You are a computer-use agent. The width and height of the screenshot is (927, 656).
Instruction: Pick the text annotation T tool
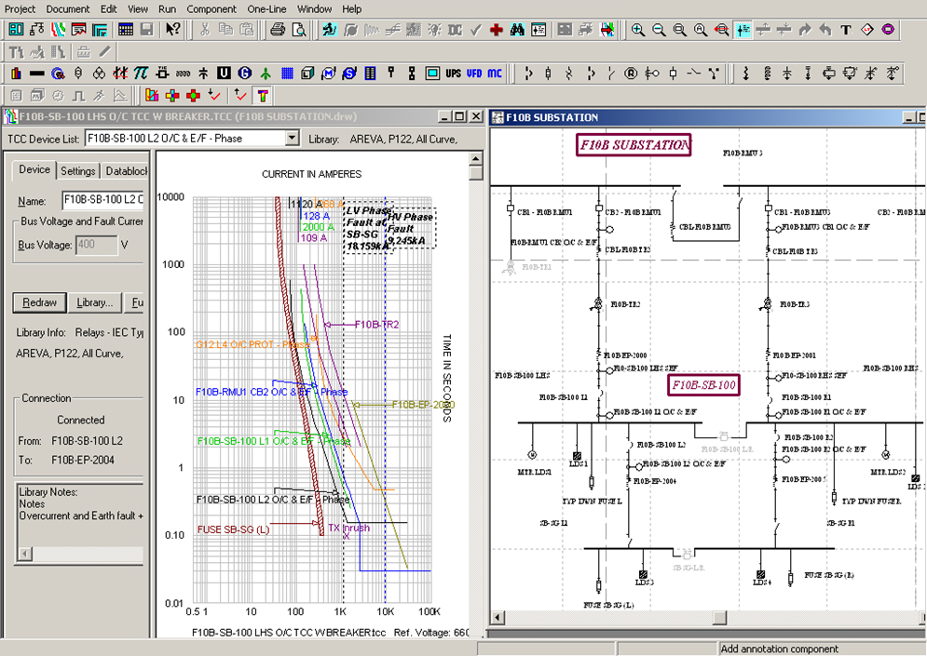tap(846, 30)
